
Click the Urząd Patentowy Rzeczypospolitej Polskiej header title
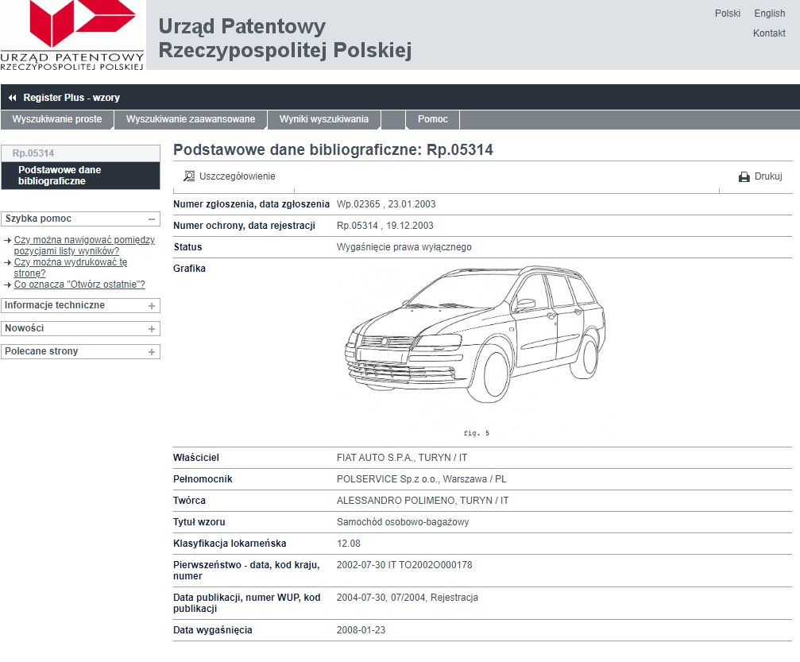pyautogui.click(x=284, y=38)
